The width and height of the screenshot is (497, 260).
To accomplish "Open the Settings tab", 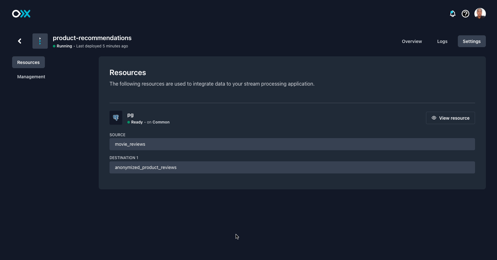I will [x=472, y=41].
